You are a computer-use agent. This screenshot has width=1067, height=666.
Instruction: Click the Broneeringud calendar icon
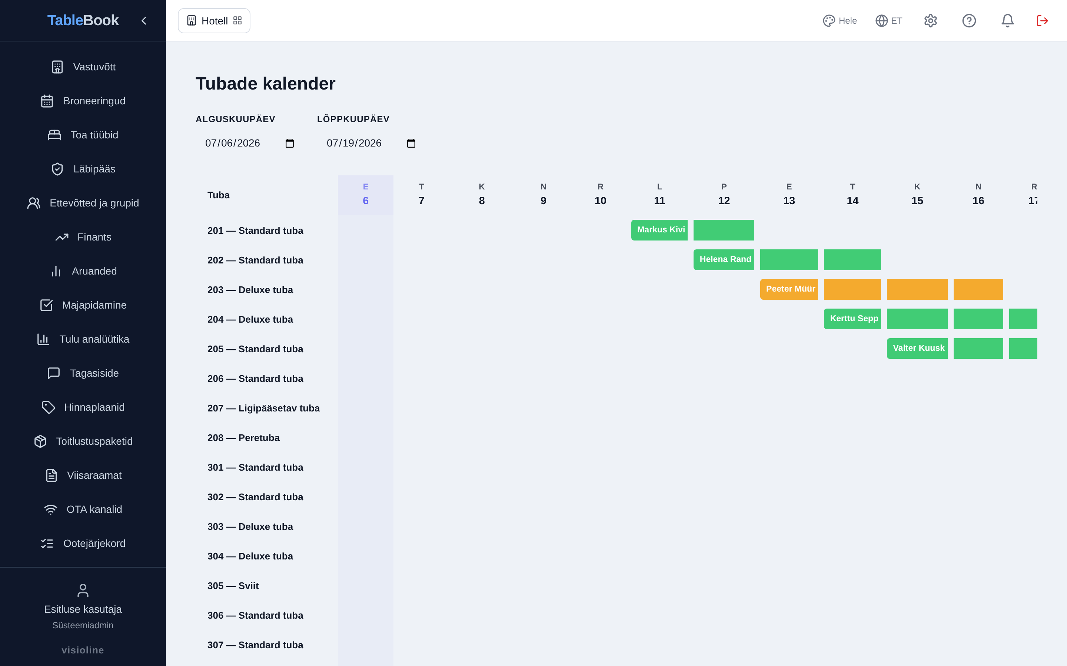pyautogui.click(x=47, y=101)
